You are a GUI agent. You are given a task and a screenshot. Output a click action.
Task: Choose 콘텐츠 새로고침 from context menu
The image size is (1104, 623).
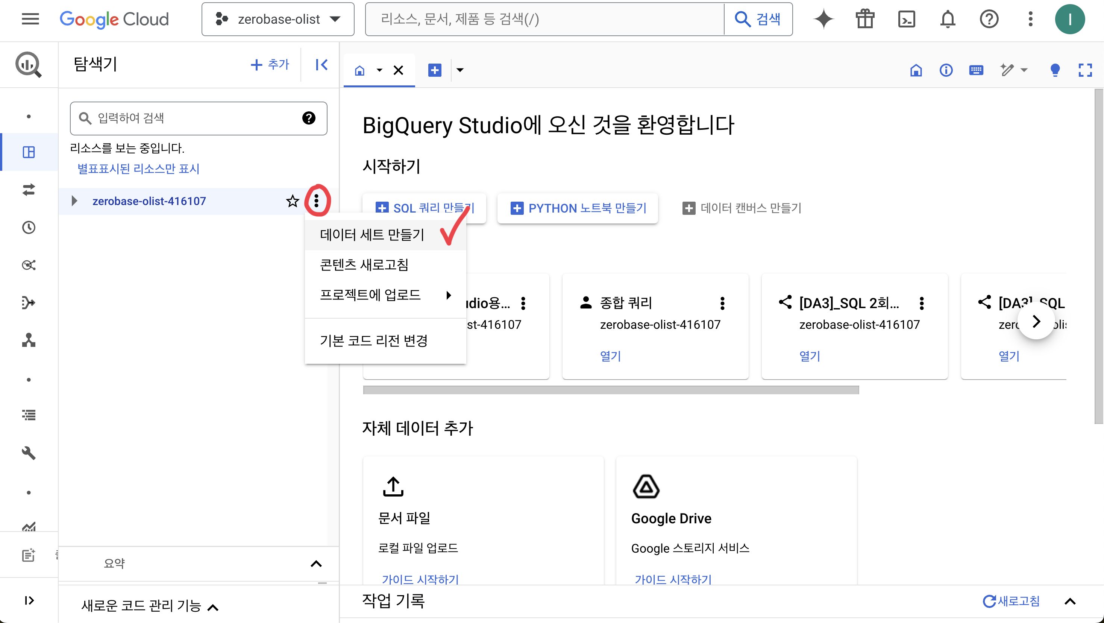click(x=364, y=264)
